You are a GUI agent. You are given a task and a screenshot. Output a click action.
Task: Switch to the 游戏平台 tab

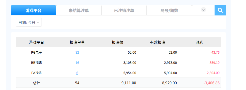click(33, 10)
